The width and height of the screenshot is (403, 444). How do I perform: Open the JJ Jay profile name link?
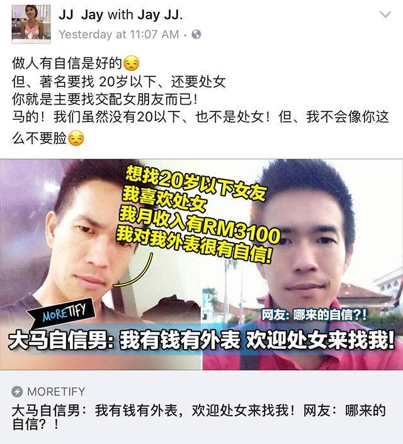pyautogui.click(x=81, y=15)
